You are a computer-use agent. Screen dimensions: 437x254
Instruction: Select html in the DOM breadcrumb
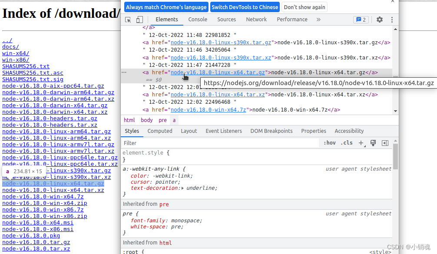(x=129, y=120)
